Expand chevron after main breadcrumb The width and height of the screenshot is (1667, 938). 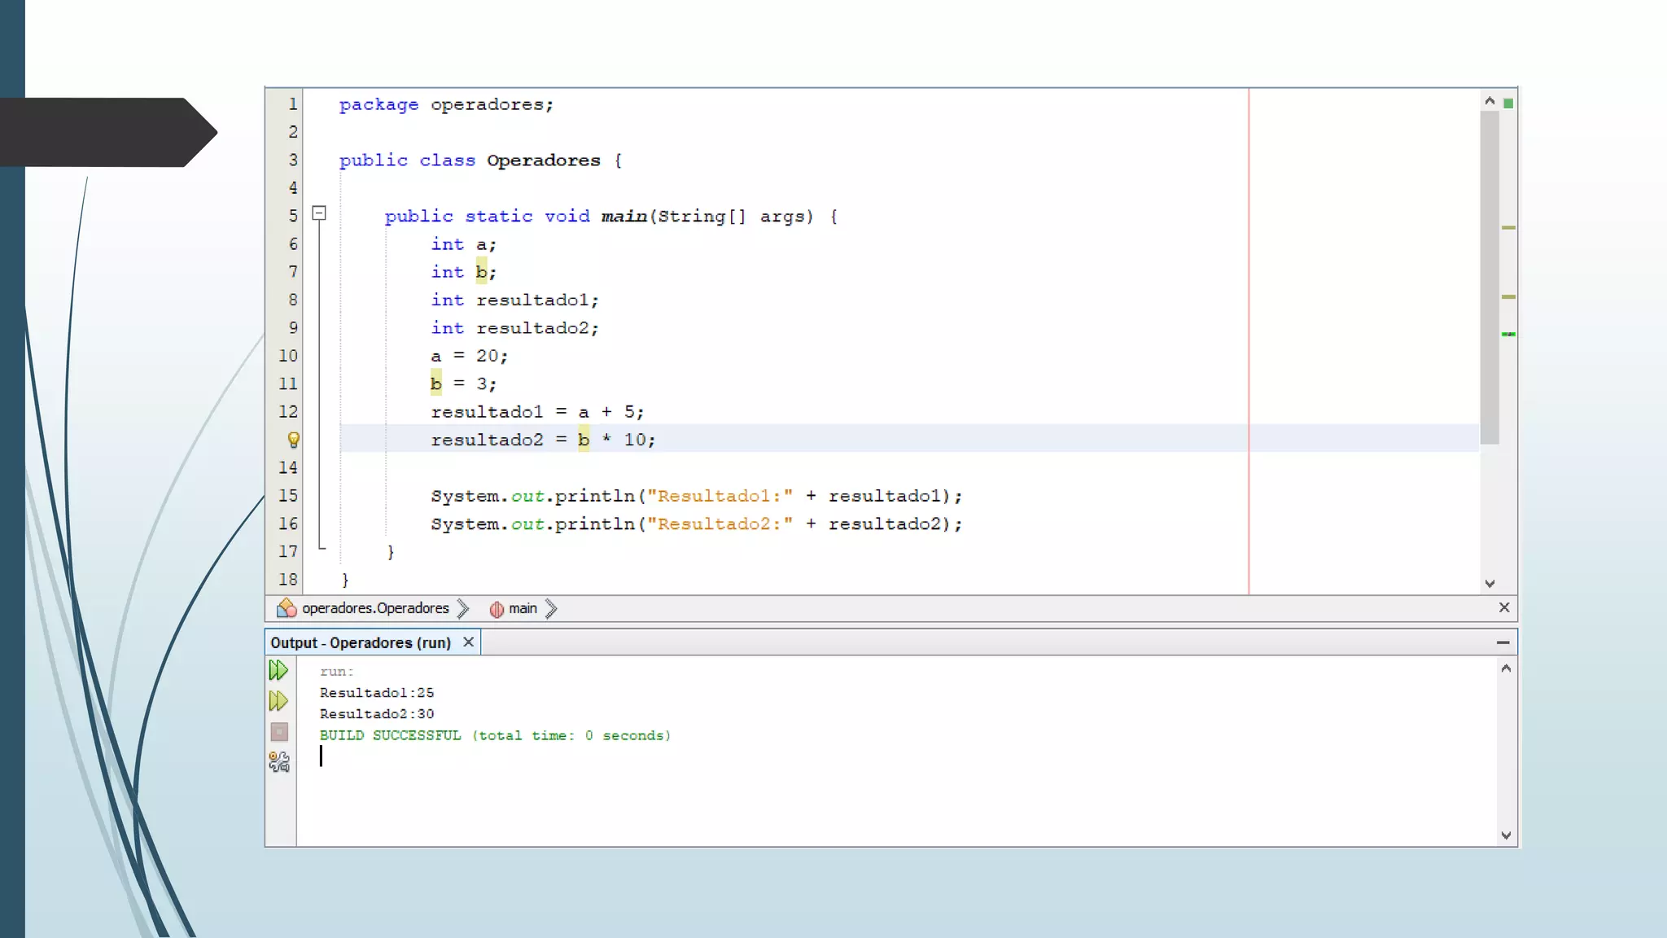551,608
